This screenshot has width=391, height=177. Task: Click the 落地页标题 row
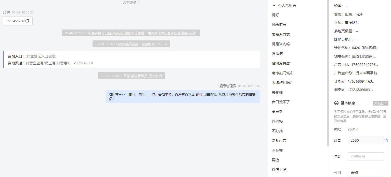[346, 31]
